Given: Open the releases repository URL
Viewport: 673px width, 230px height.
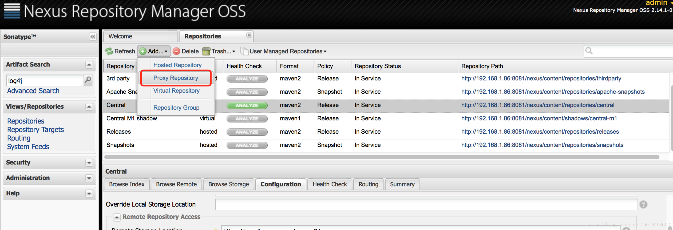Looking at the screenshot, I should click(x=540, y=132).
